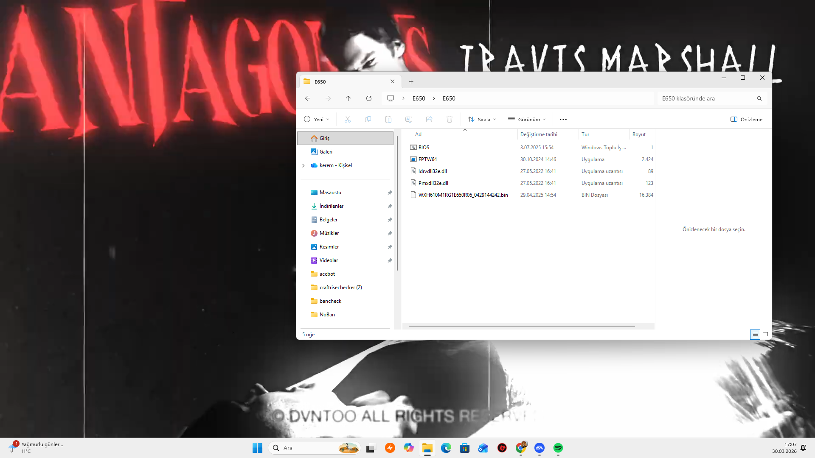This screenshot has width=815, height=458.
Task: Expand the kerem - Kişisel tree node
Action: coord(303,165)
